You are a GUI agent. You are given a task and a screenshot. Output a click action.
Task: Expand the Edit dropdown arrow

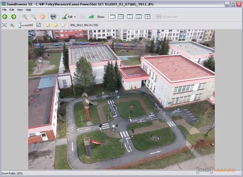(75, 17)
